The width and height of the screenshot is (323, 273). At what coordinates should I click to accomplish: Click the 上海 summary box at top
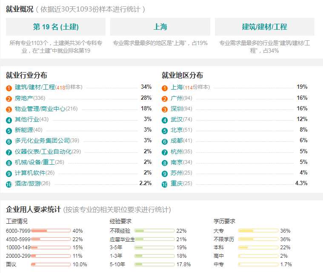[160, 27]
